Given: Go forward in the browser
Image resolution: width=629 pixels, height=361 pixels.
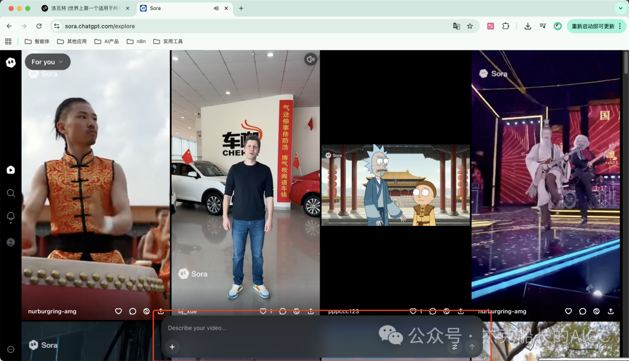Looking at the screenshot, I should [24, 26].
